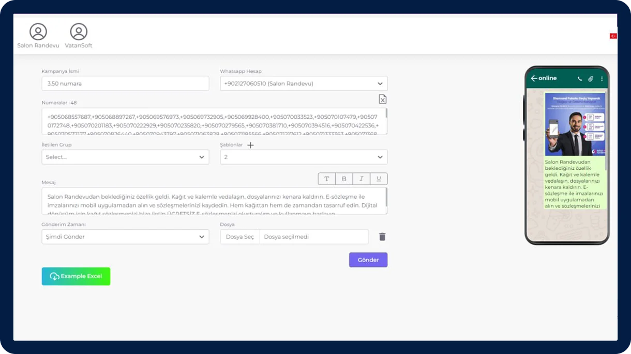Download the Example Excel file
This screenshot has height=354, width=631.
tap(76, 277)
